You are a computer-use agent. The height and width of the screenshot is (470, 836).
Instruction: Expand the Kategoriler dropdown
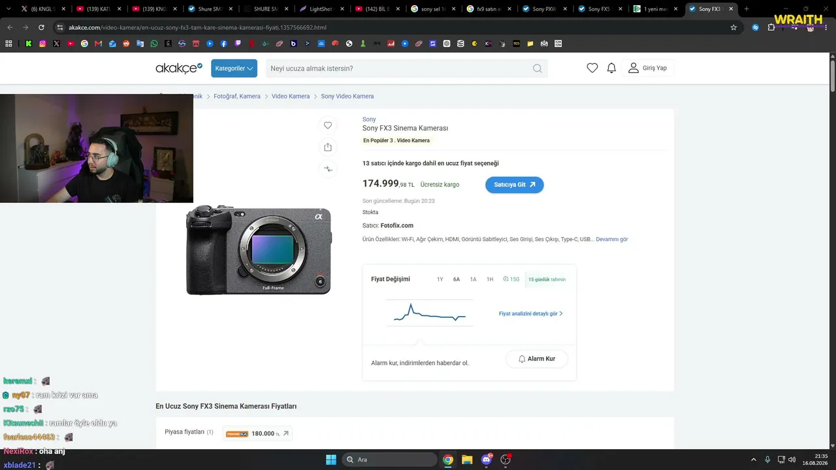pyautogui.click(x=234, y=69)
